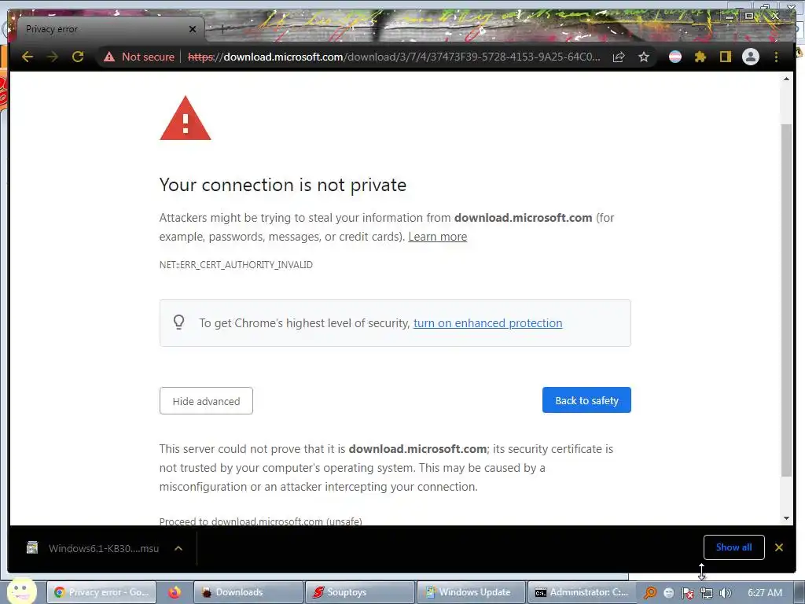Image resolution: width=805 pixels, height=604 pixels.
Task: Bookmark this page with the star icon
Action: click(644, 57)
